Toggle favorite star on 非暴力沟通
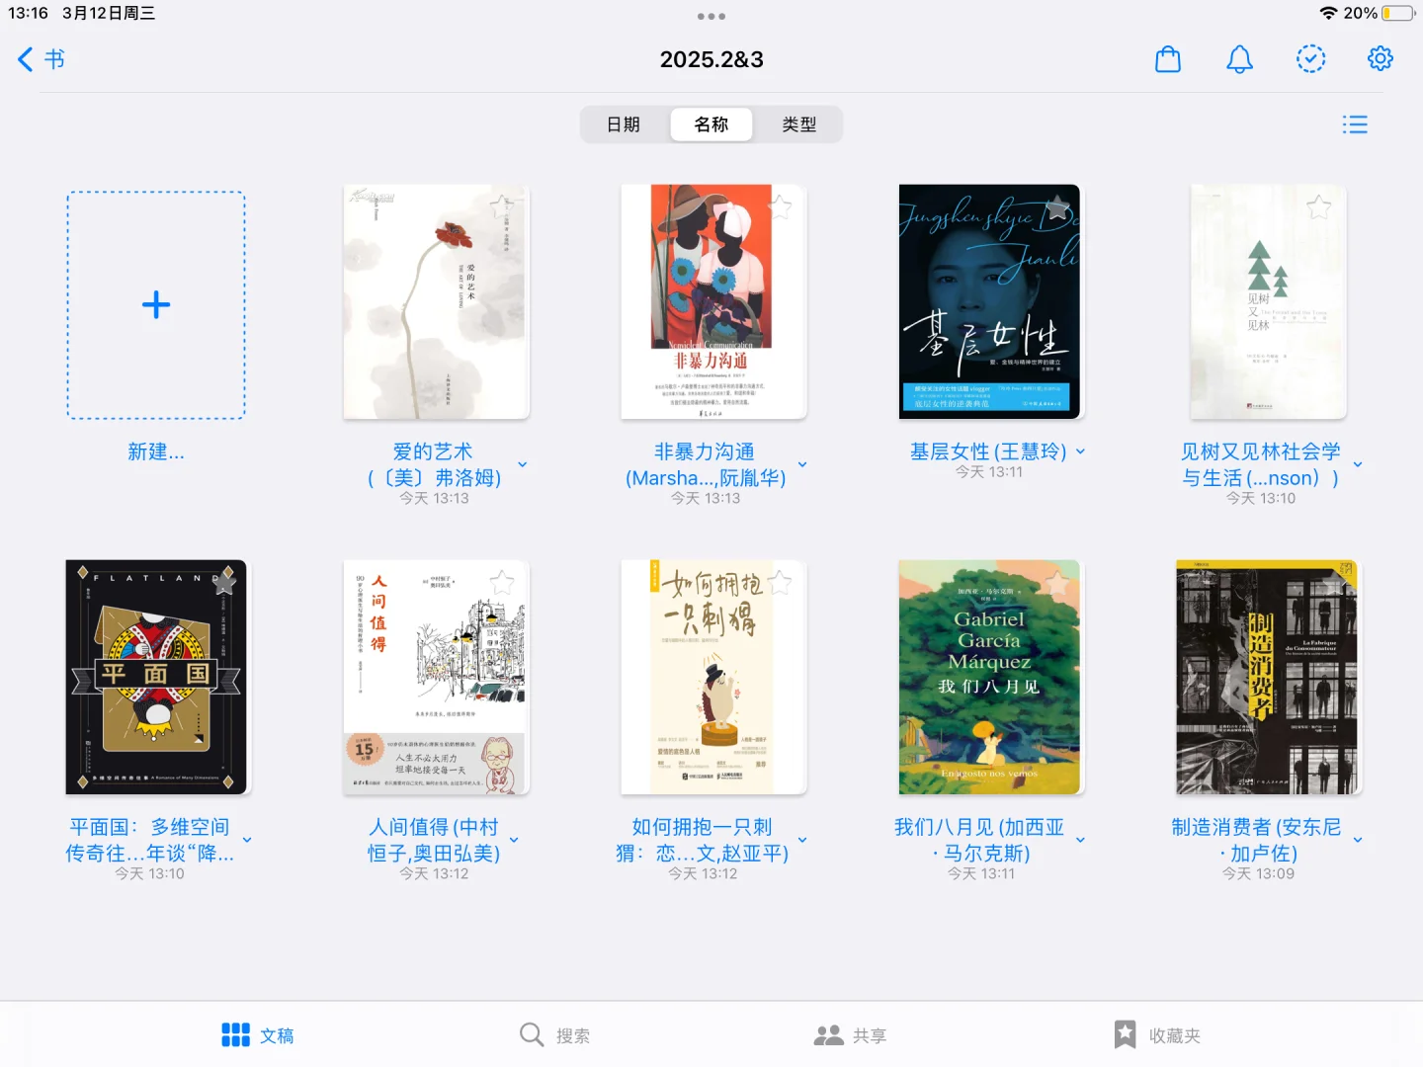 pos(780,206)
